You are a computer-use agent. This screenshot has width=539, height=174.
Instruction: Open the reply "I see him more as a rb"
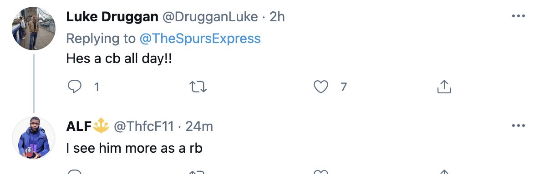[x=134, y=148]
